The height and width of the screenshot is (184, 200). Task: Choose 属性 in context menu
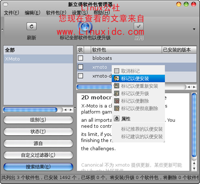pyautogui.click(x=138, y=119)
